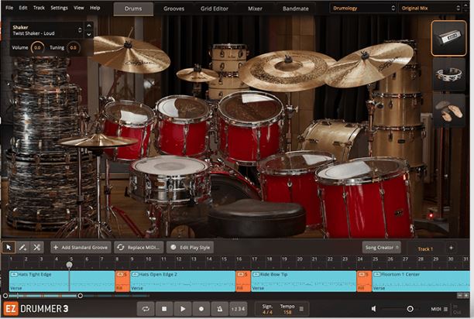This screenshot has height=319, width=474.
Task: Open the Settings menu
Action: pyautogui.click(x=59, y=8)
